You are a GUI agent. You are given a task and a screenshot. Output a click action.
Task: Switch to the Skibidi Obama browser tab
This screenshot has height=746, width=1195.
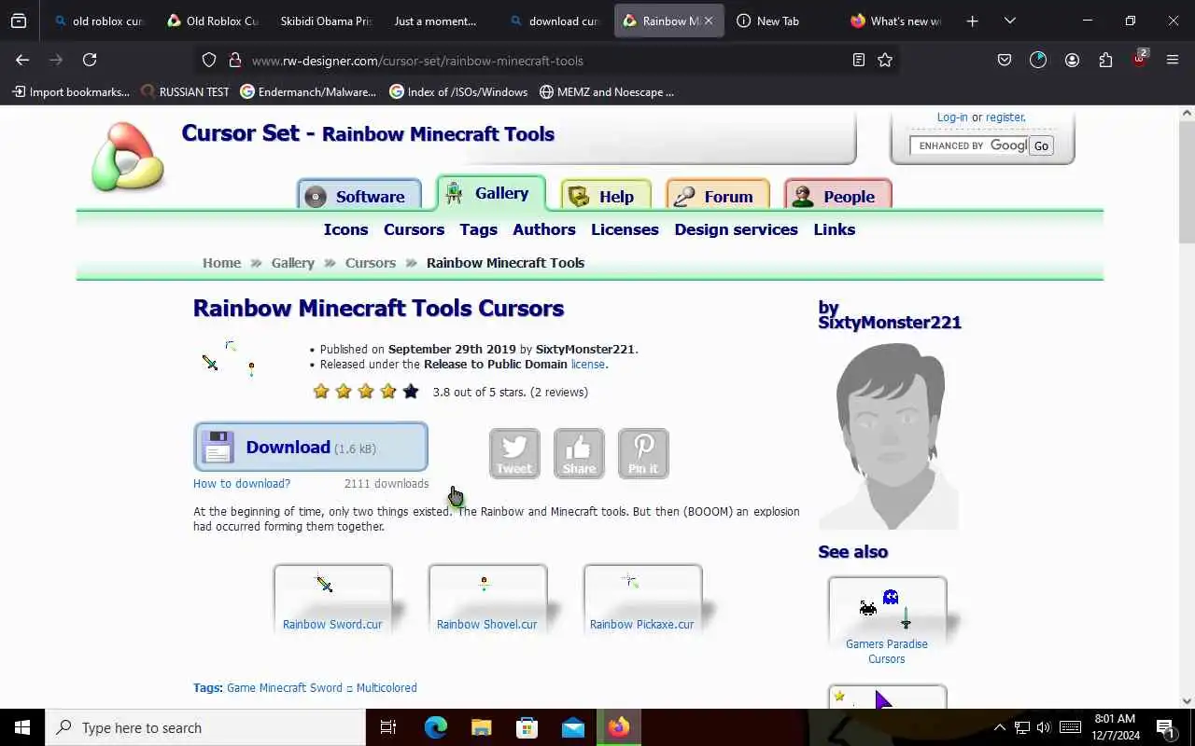pos(324,21)
